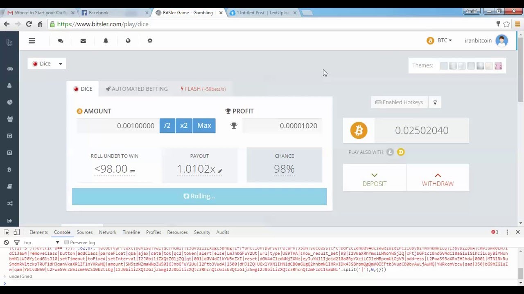Switch to the Untitled Post TextUploader tab
This screenshot has height=294, width=524.
click(262, 13)
